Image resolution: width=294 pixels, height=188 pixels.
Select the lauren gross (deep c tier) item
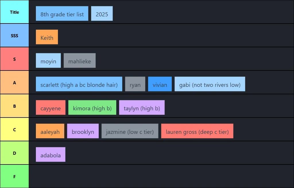pos(197,131)
